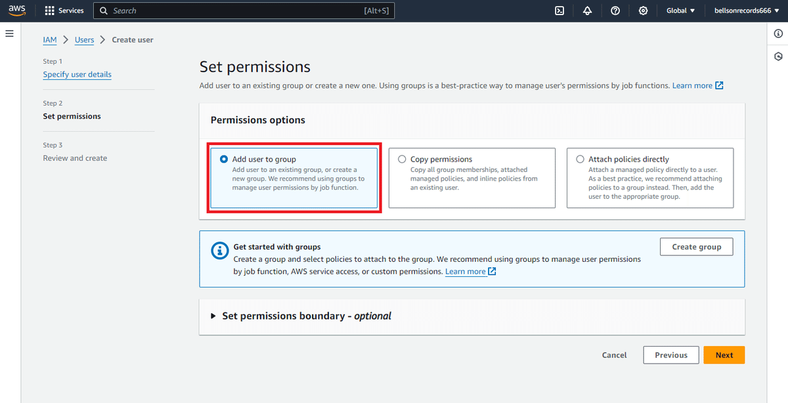Open the Services grid menu
This screenshot has width=788, height=403.
point(64,11)
